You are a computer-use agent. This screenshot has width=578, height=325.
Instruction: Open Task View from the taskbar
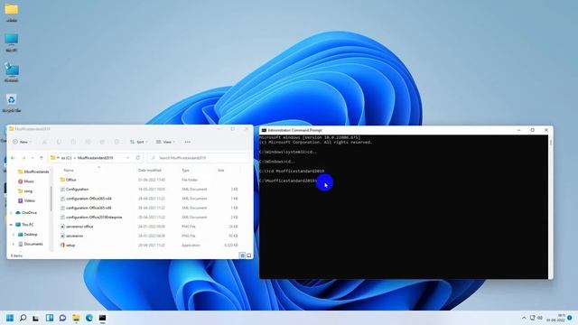[36, 318]
